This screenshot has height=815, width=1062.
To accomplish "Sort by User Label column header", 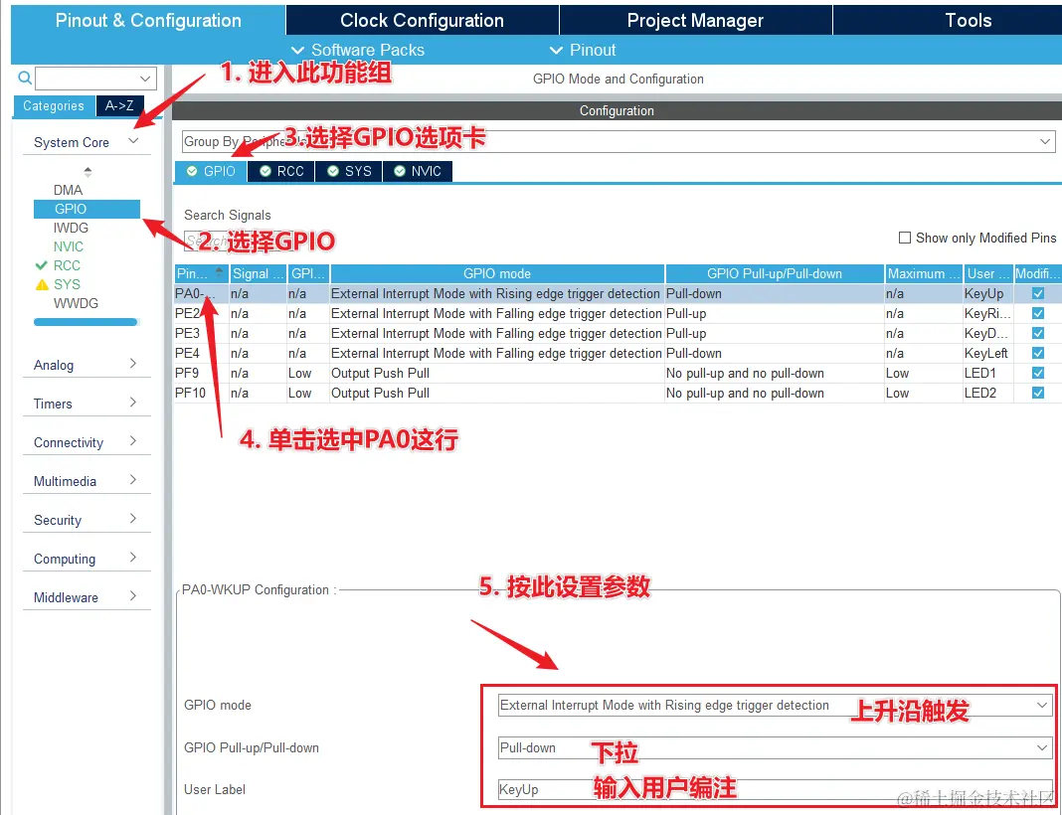I will [988, 273].
